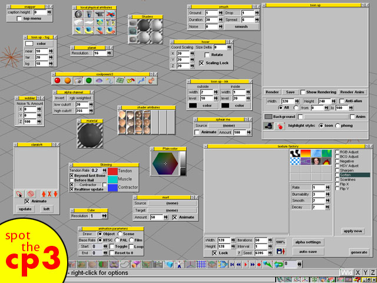Click the red record dot in animation controls
Screen dimensions: 377x283
[x=259, y=265]
